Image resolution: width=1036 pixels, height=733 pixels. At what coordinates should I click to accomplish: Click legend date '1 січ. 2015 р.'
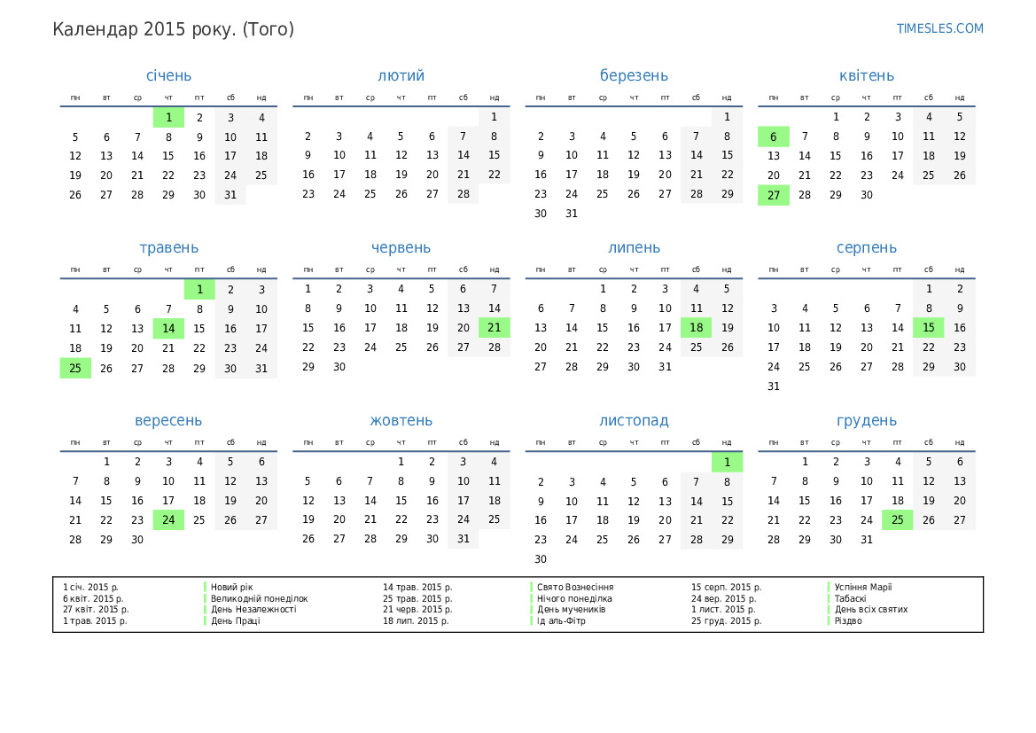point(90,587)
